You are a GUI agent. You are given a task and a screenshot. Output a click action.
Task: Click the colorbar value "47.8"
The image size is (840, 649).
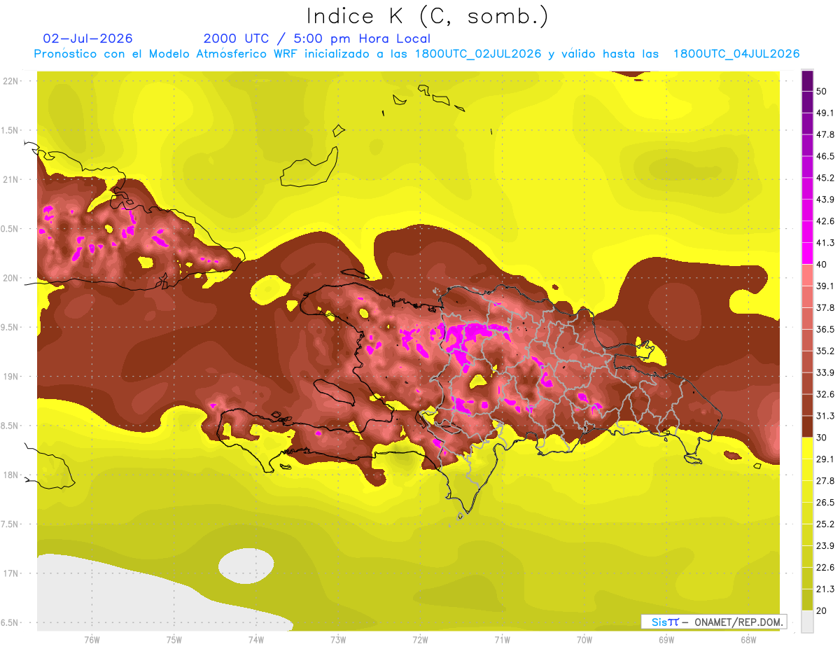[x=825, y=135]
